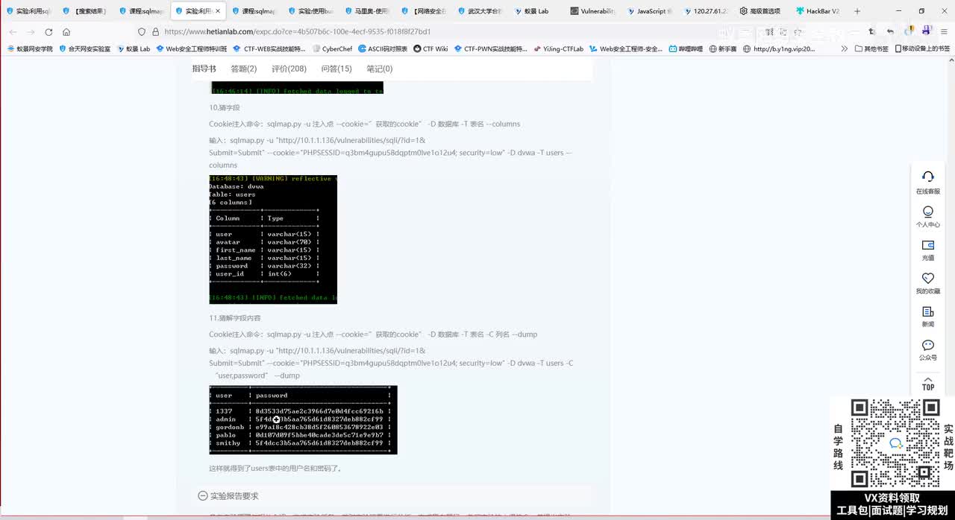
Task: Switch to 【搜索结果】 browser tab
Action: coord(84,11)
